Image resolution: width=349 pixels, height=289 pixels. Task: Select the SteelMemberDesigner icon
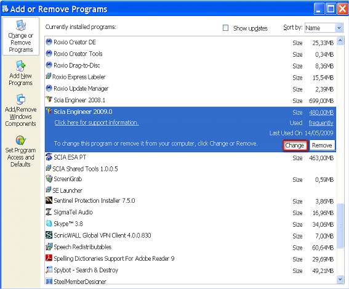pyautogui.click(x=49, y=281)
